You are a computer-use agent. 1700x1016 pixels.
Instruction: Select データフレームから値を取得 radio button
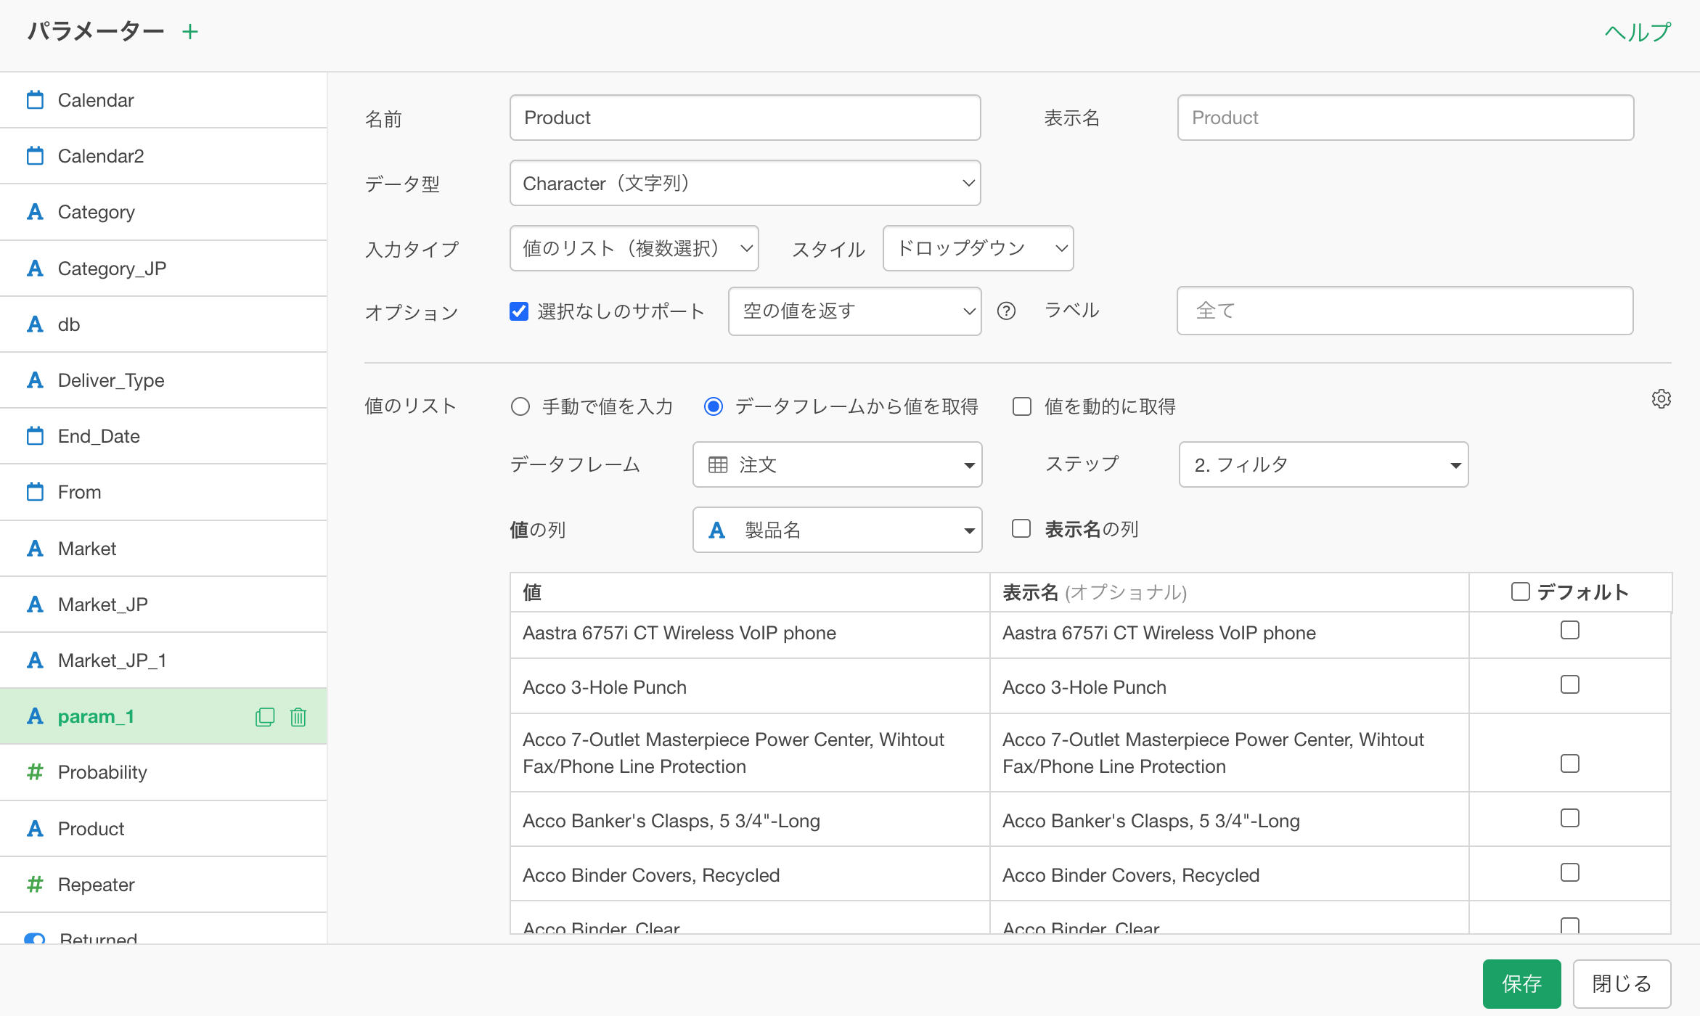coord(714,406)
